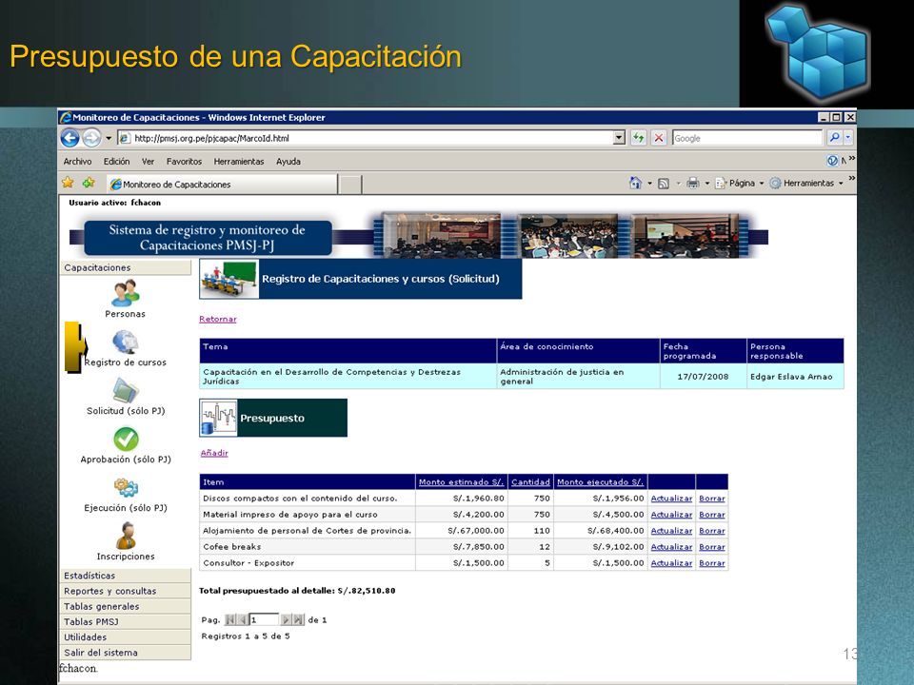Image resolution: width=914 pixels, height=685 pixels.
Task: Expand the Estadísticas sidebar section
Action: tap(126, 576)
